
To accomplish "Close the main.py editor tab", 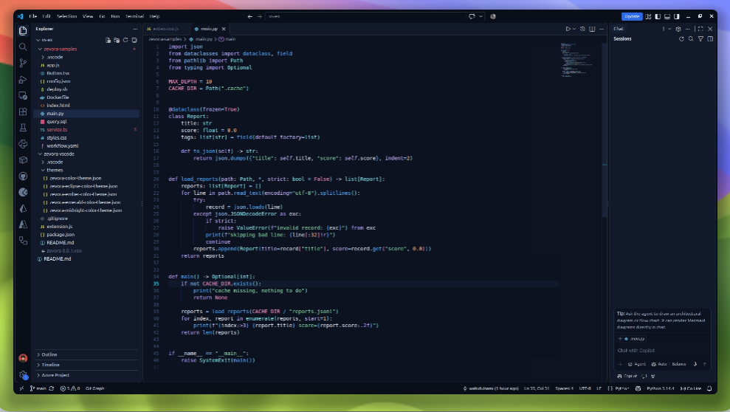I will tap(224, 29).
